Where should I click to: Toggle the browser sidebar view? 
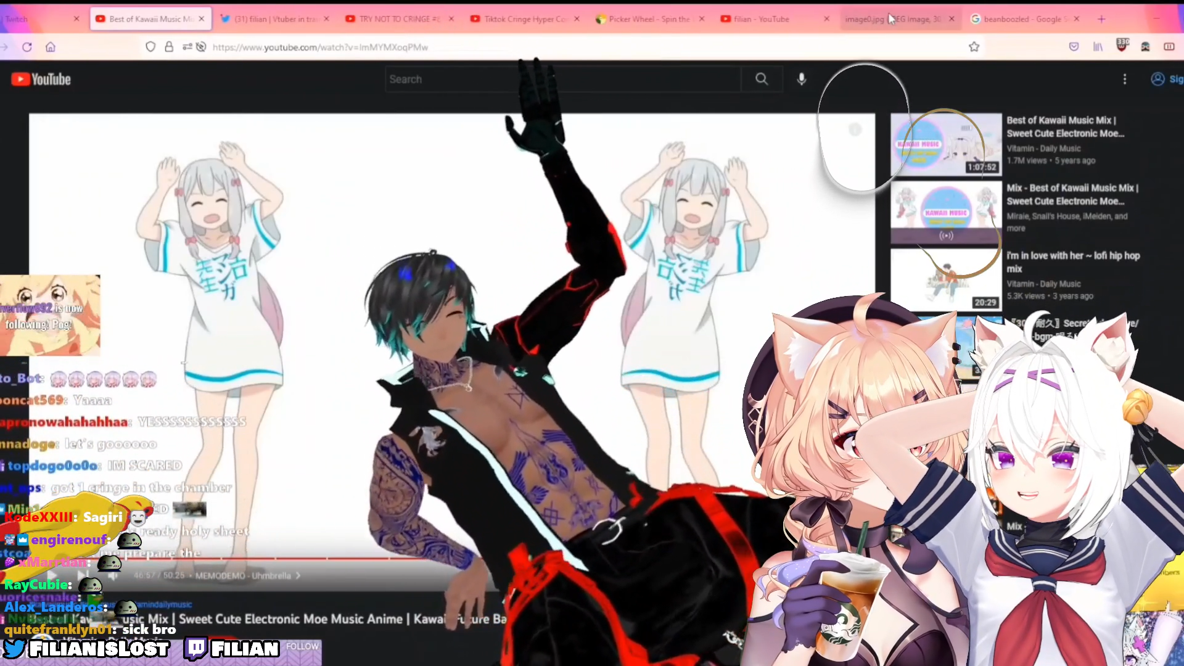[1169, 47]
